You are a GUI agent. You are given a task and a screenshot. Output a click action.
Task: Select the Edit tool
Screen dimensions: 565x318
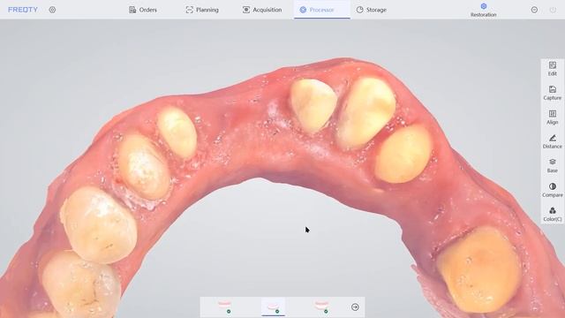(x=553, y=69)
